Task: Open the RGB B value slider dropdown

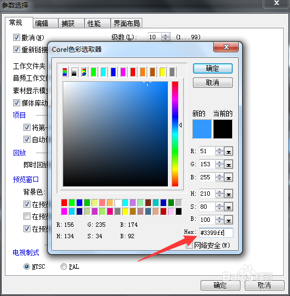Action: coord(228,178)
